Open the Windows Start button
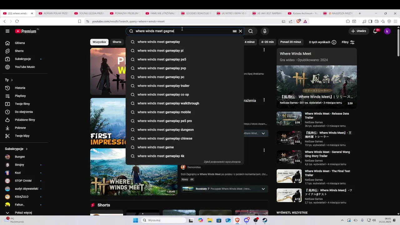Viewport: 400px width, 225px height. 135,220
